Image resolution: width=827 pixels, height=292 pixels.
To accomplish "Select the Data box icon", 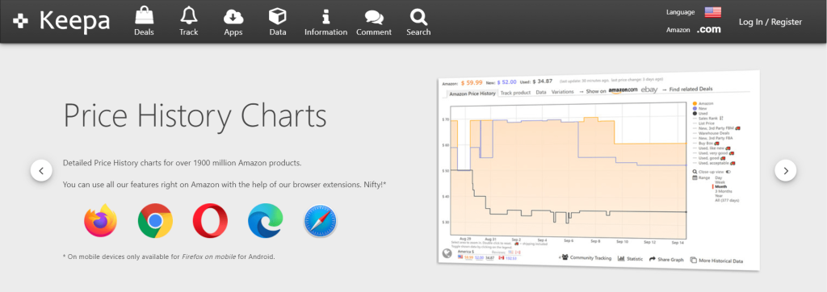I will (278, 16).
